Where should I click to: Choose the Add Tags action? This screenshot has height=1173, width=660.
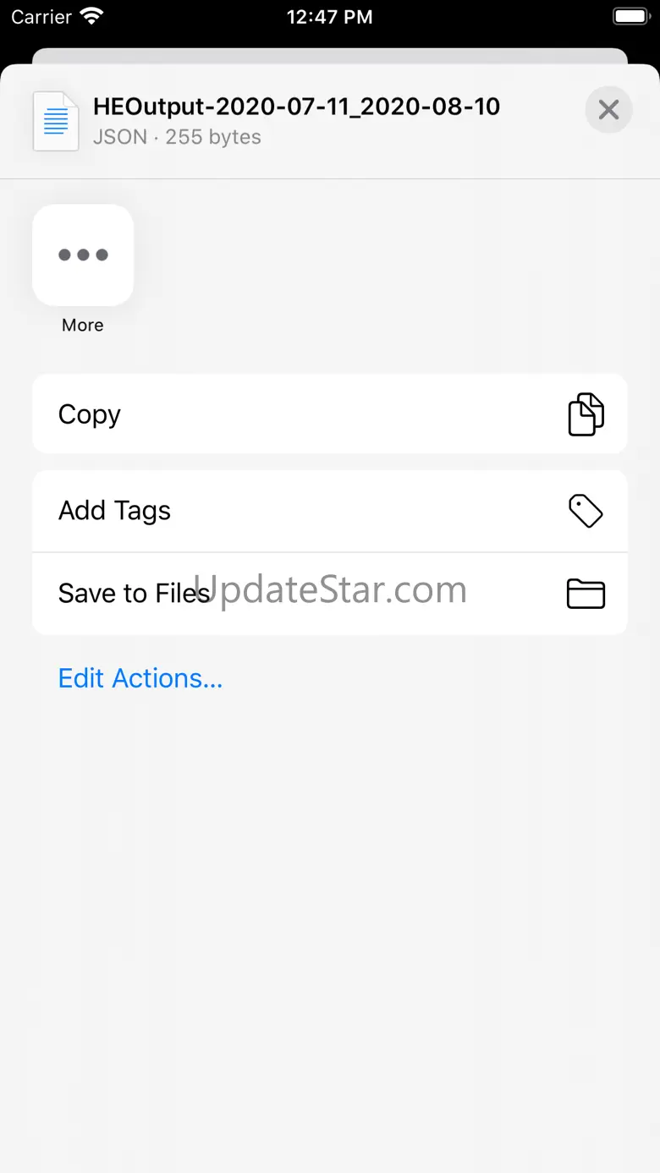click(330, 511)
